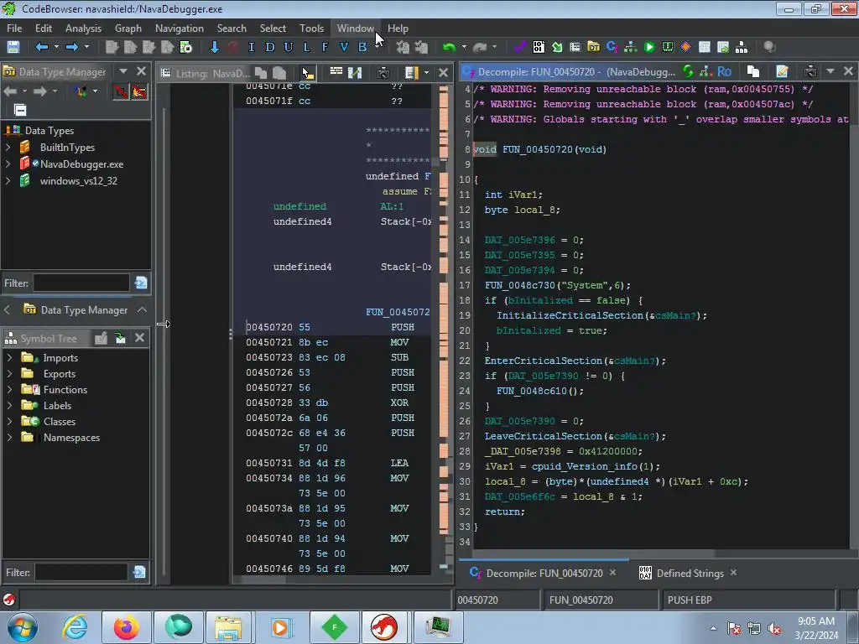859x644 pixels.
Task: Open the Bytes viewer icon (0101)
Action: 539,47
